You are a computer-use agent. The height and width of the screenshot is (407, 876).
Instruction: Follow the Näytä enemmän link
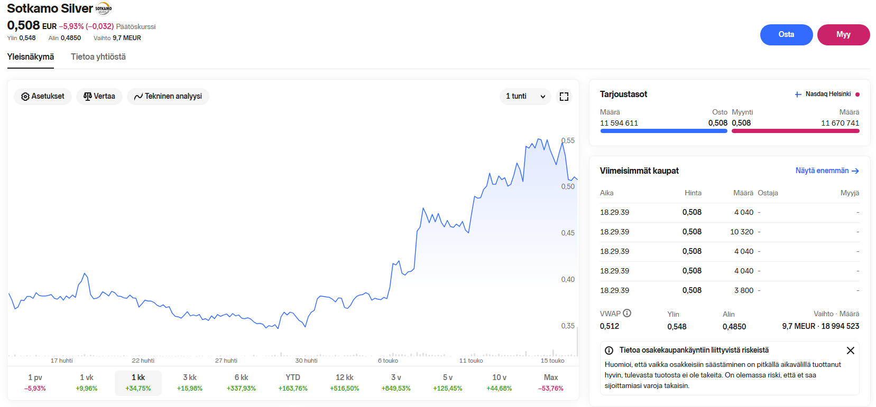827,171
